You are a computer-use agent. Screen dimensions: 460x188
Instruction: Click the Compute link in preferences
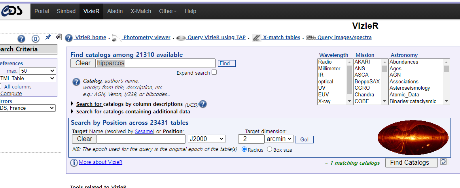point(11,94)
